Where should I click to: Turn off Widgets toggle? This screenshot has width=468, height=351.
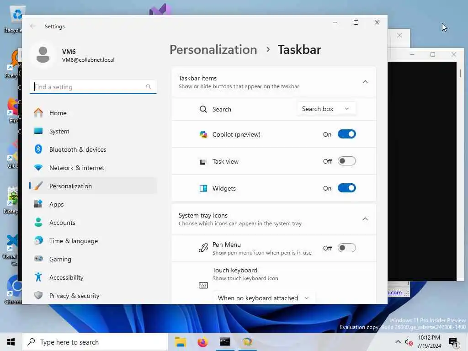346,188
